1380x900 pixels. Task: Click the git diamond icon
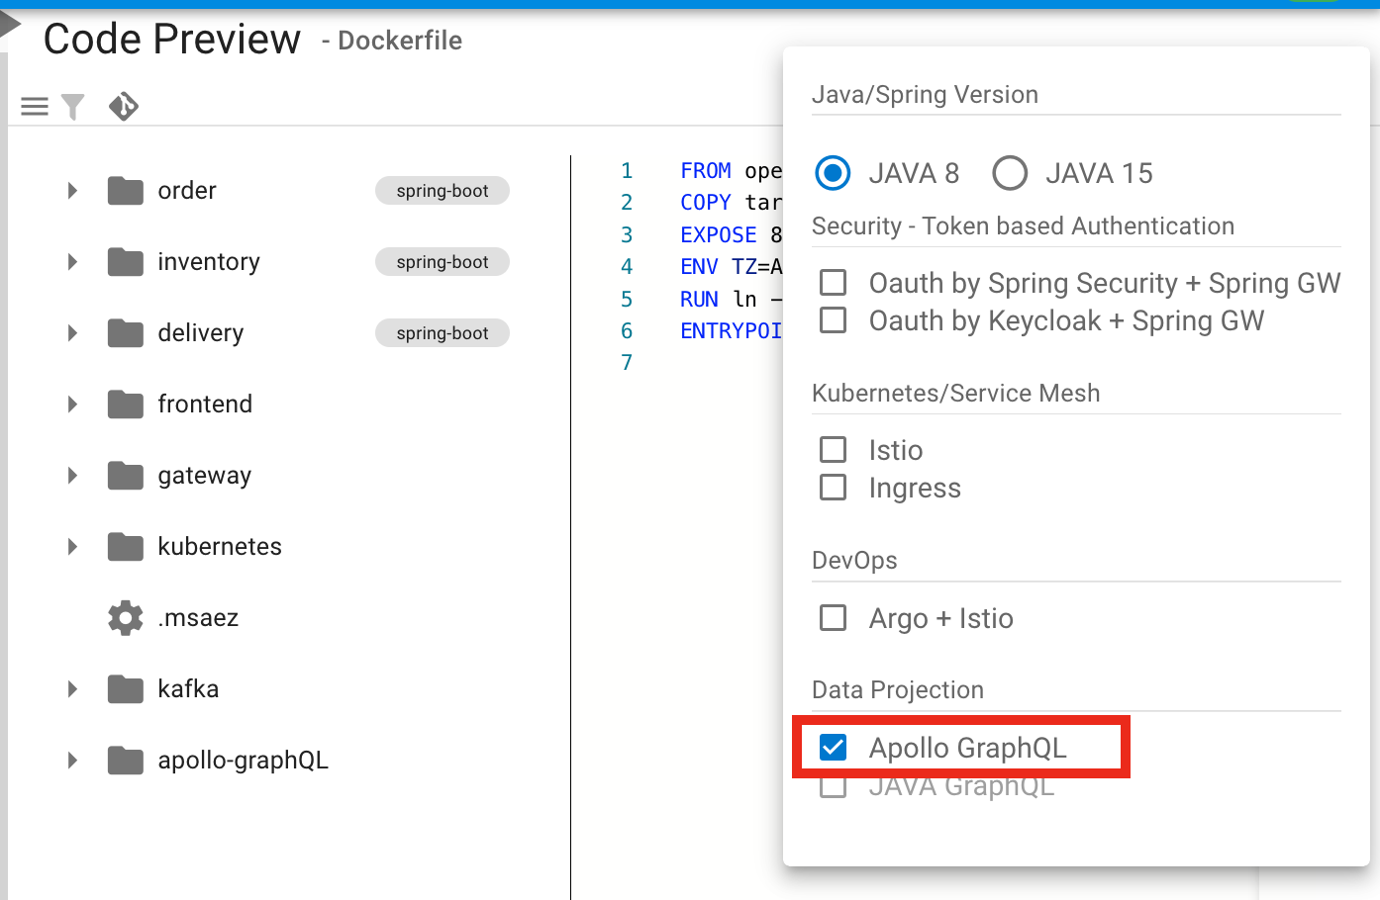(x=124, y=106)
